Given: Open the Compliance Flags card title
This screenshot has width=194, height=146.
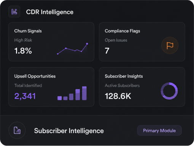Looking at the screenshot, I should tap(122, 31).
